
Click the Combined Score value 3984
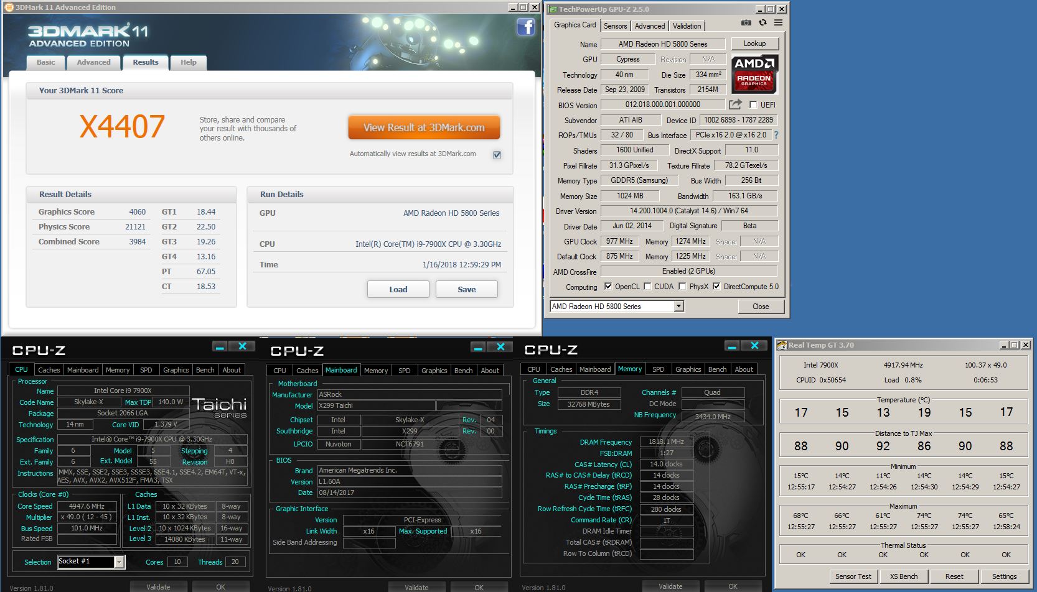coord(137,242)
